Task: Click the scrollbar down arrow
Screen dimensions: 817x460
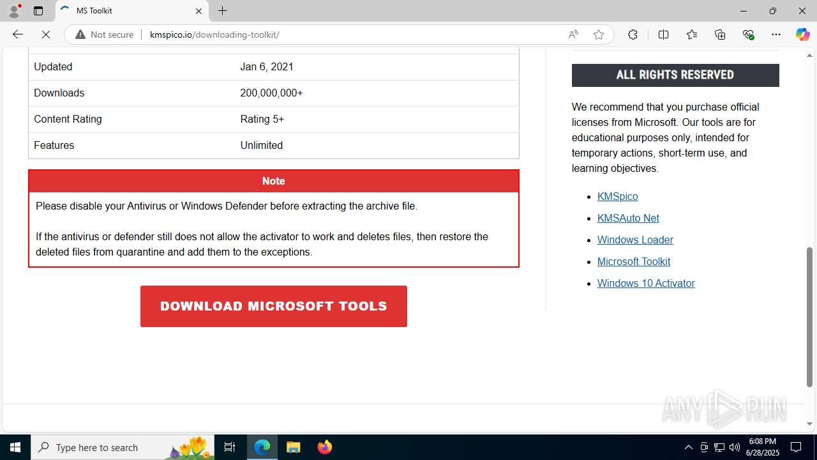Action: coord(810,424)
